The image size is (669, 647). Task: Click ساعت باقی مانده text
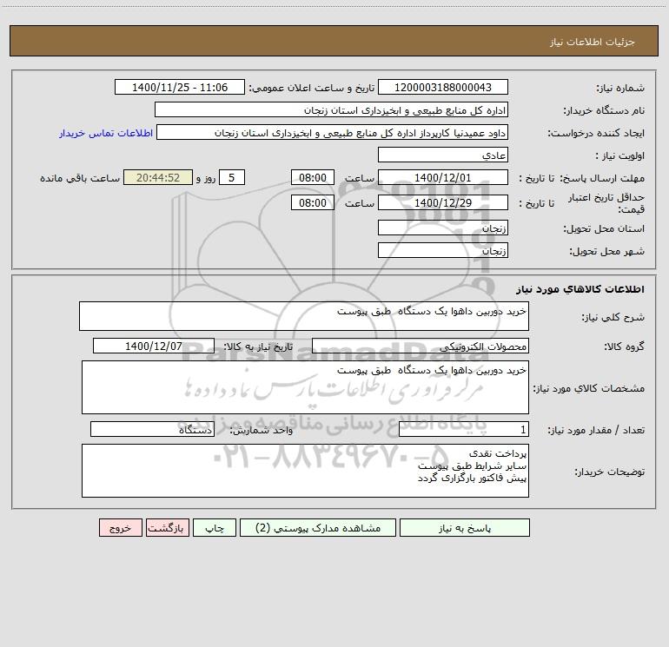pyautogui.click(x=80, y=178)
